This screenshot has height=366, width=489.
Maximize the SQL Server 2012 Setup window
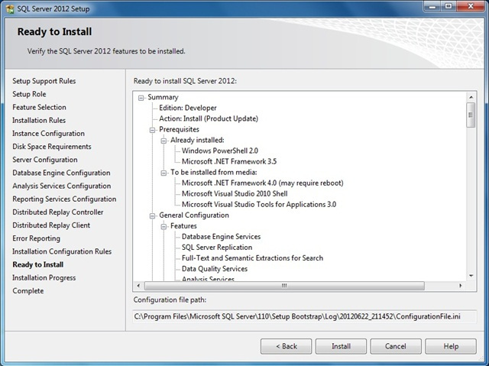[449, 7]
